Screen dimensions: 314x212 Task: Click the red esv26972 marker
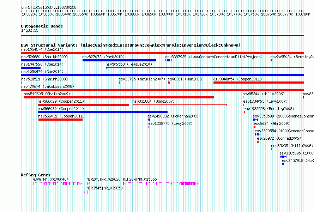click(x=258, y=142)
